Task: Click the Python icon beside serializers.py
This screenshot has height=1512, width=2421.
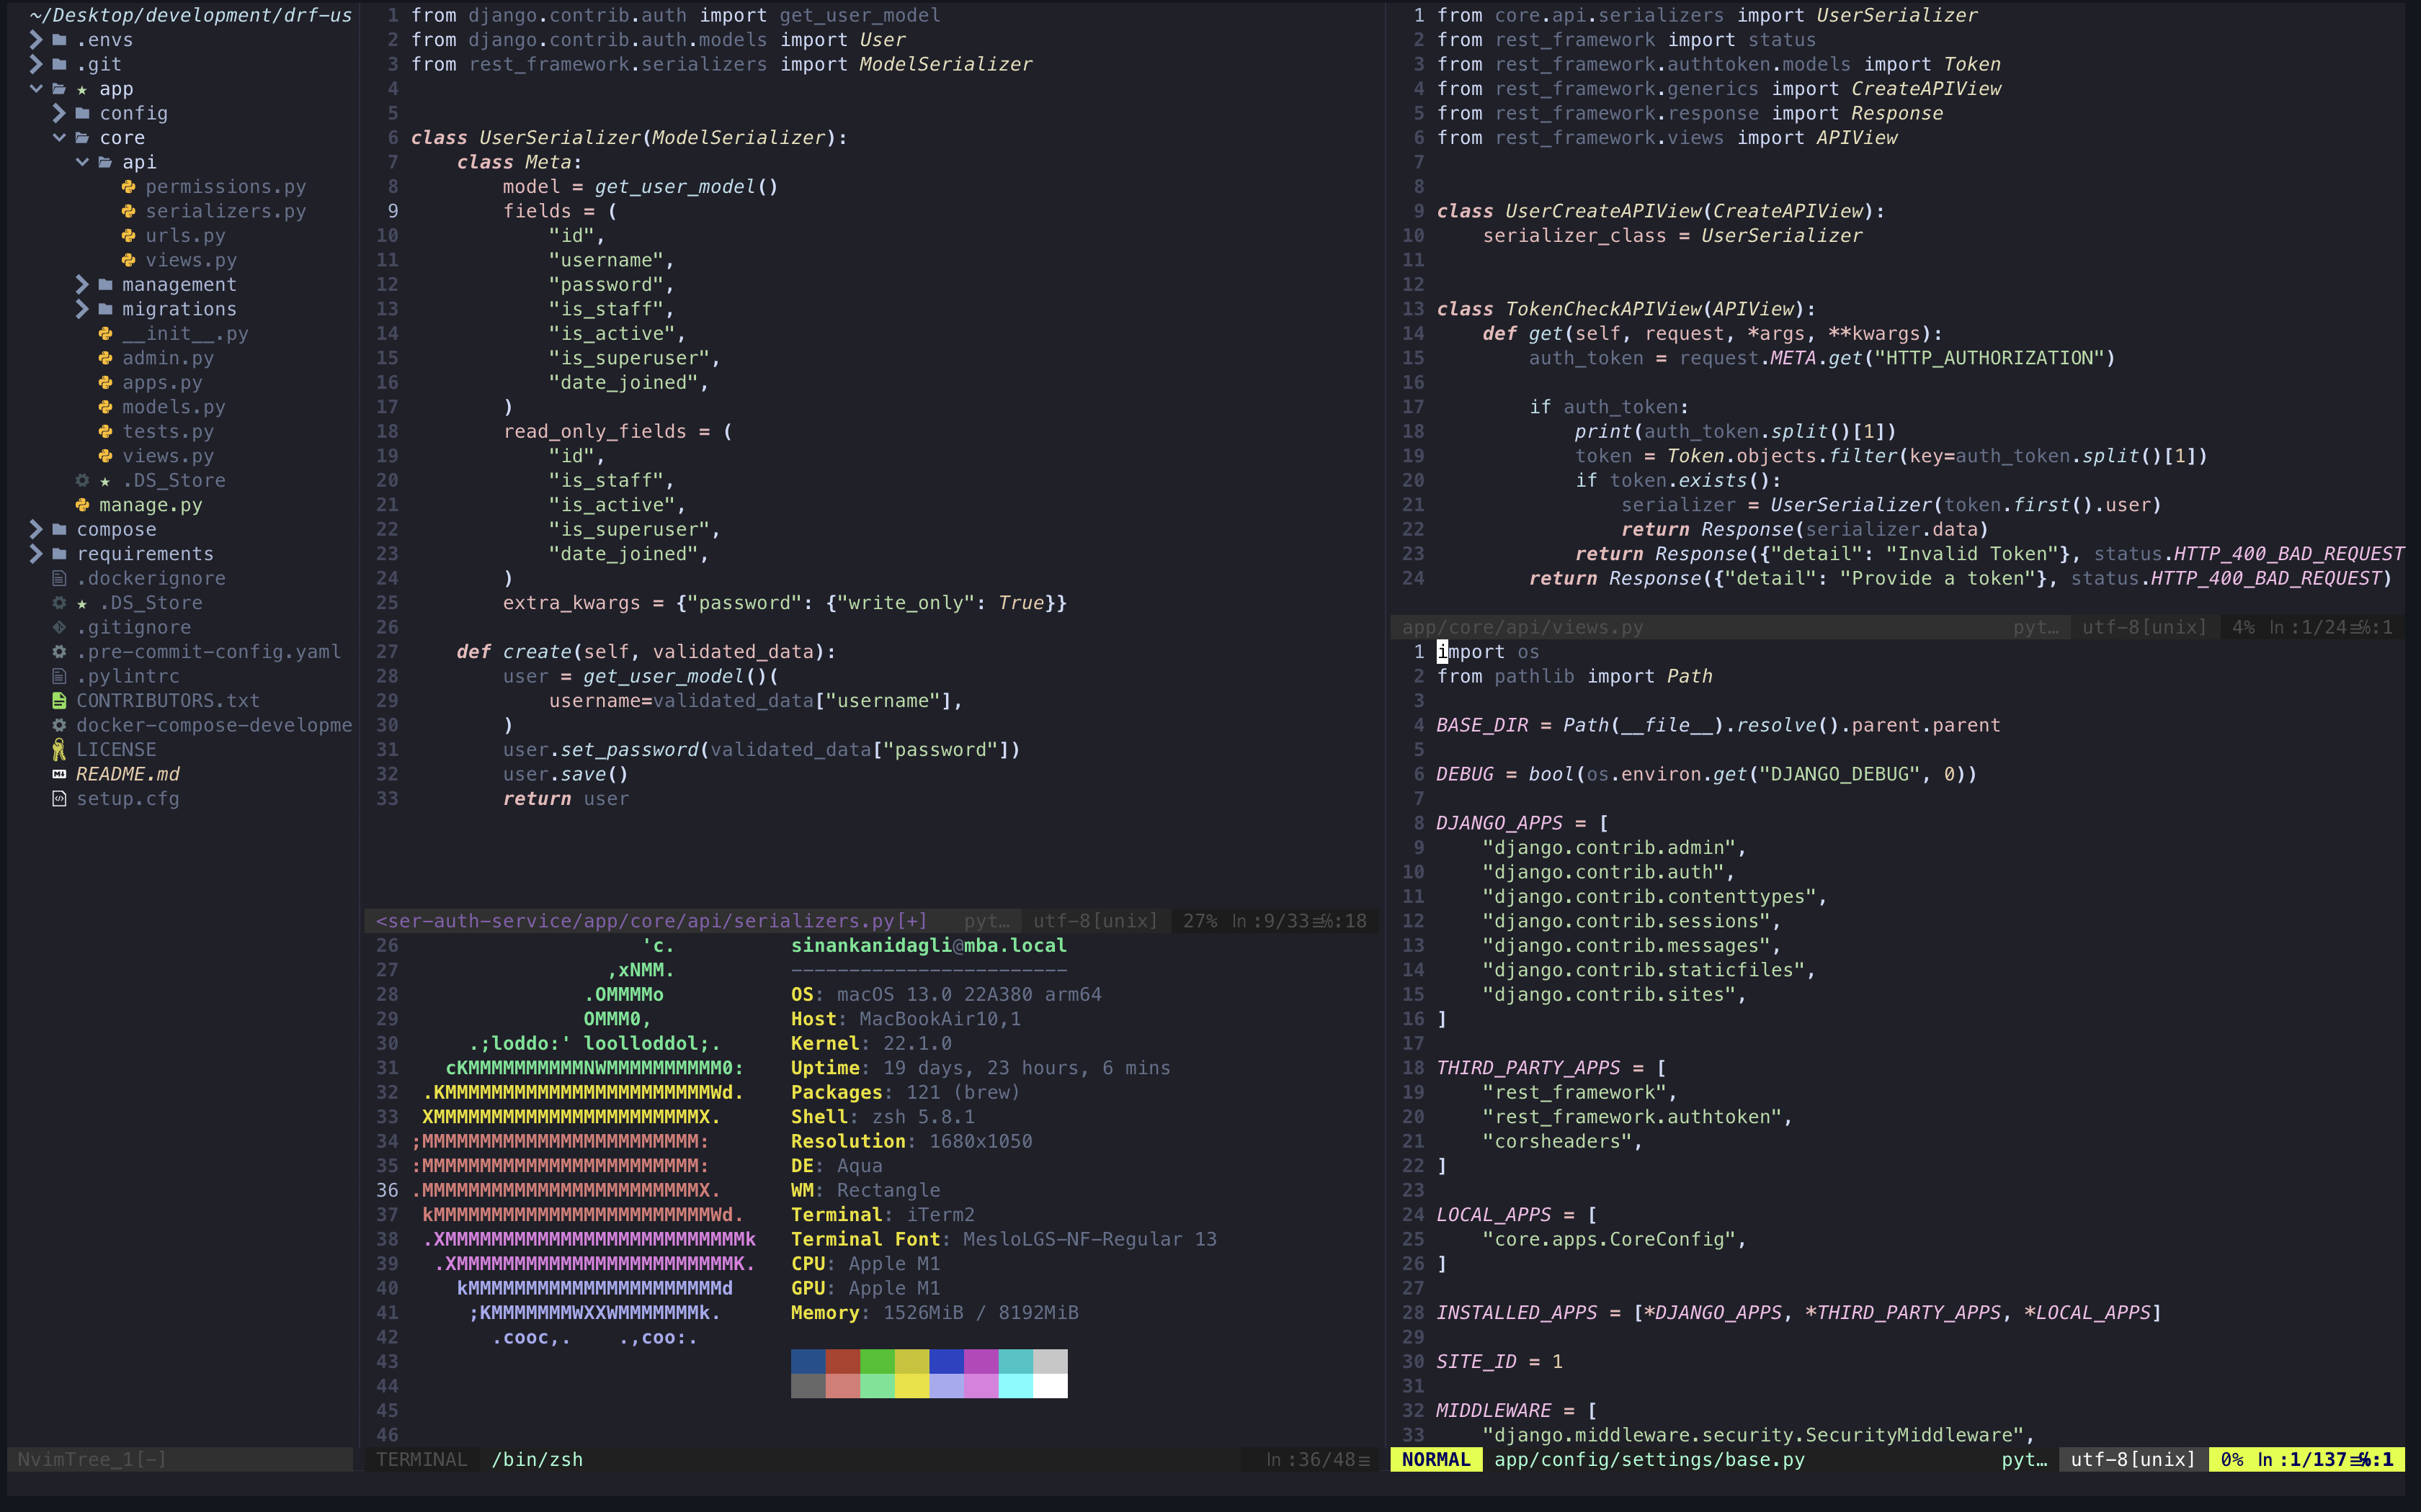Action: click(x=128, y=211)
